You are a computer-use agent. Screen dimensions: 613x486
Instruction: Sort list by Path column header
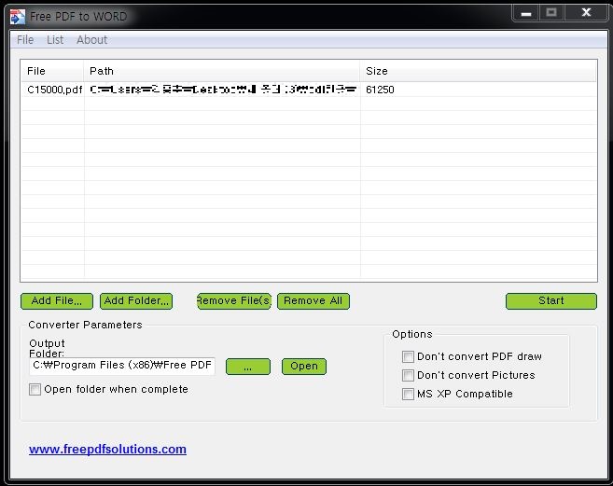click(x=222, y=71)
